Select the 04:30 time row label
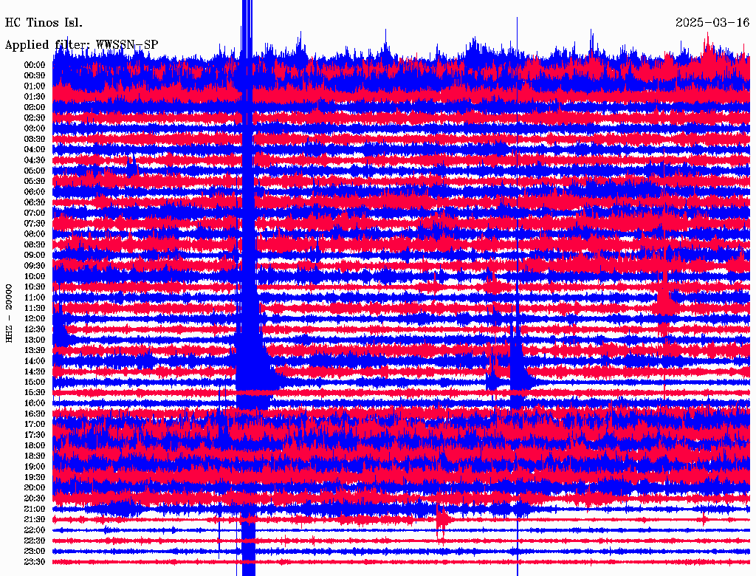756x576 pixels. 35,160
